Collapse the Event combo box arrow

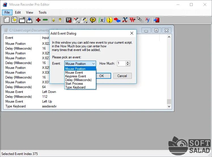click(94, 64)
